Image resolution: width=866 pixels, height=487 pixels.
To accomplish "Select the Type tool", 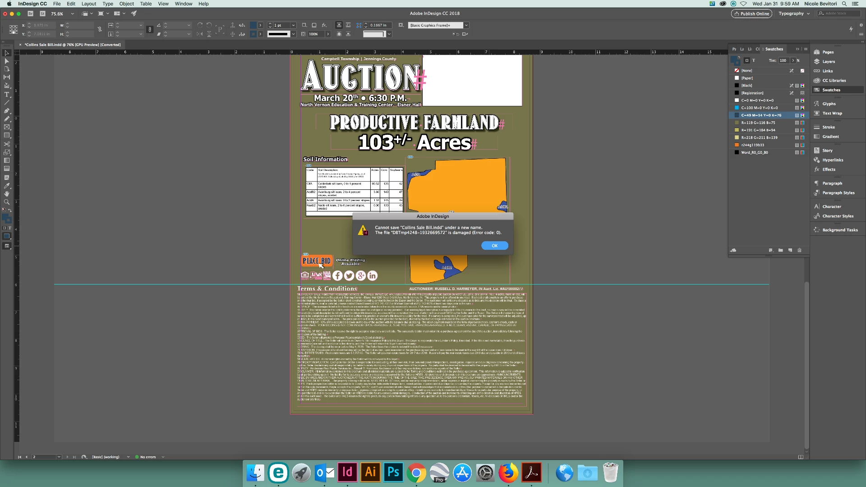I will (7, 95).
